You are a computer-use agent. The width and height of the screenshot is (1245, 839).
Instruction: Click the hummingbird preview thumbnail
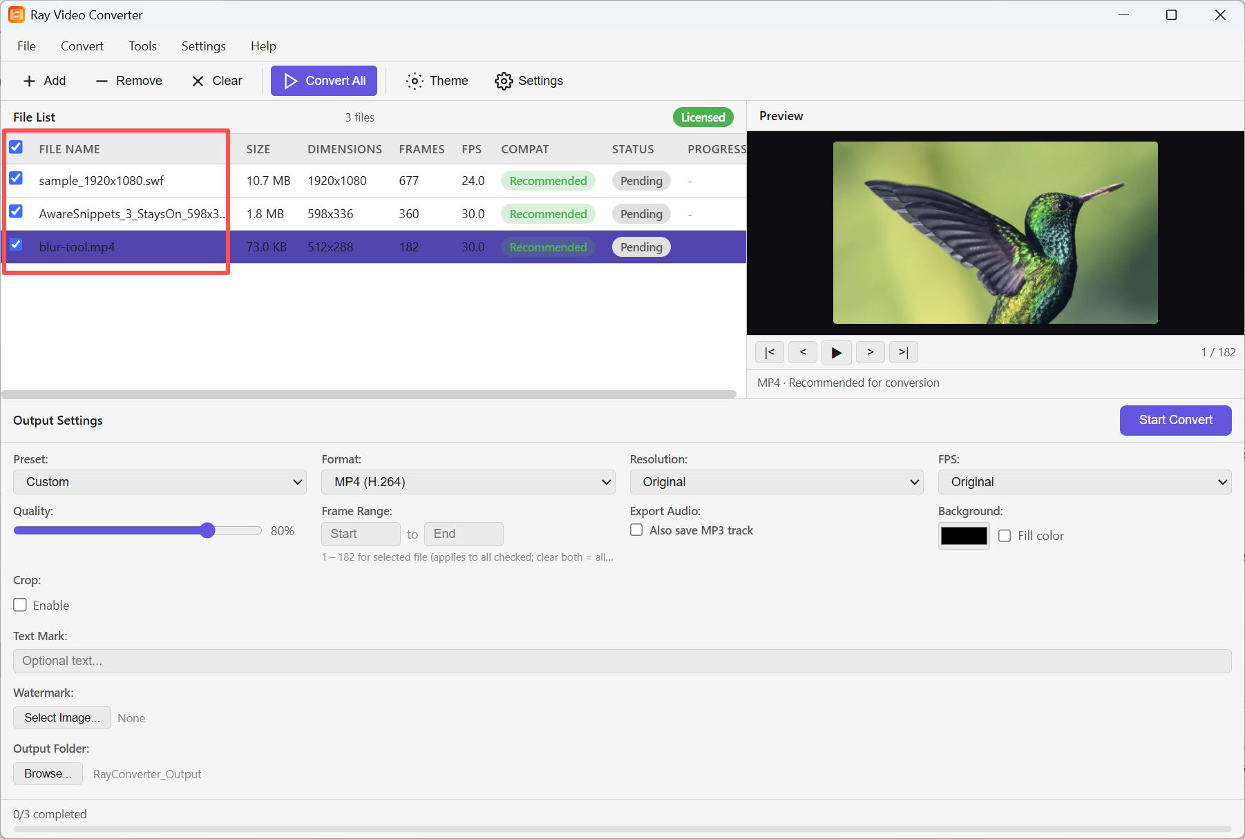[995, 233]
